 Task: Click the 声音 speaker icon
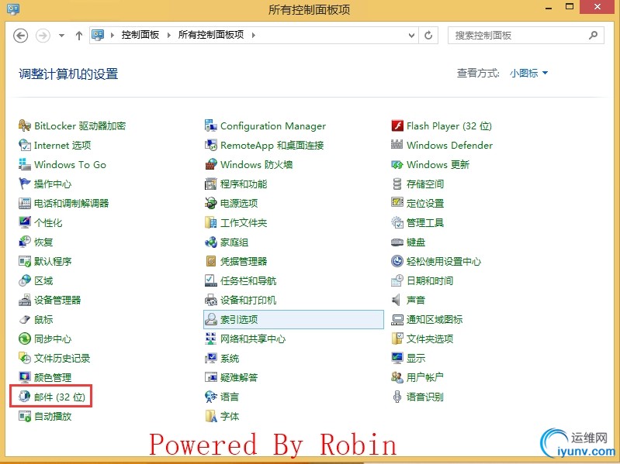397,300
